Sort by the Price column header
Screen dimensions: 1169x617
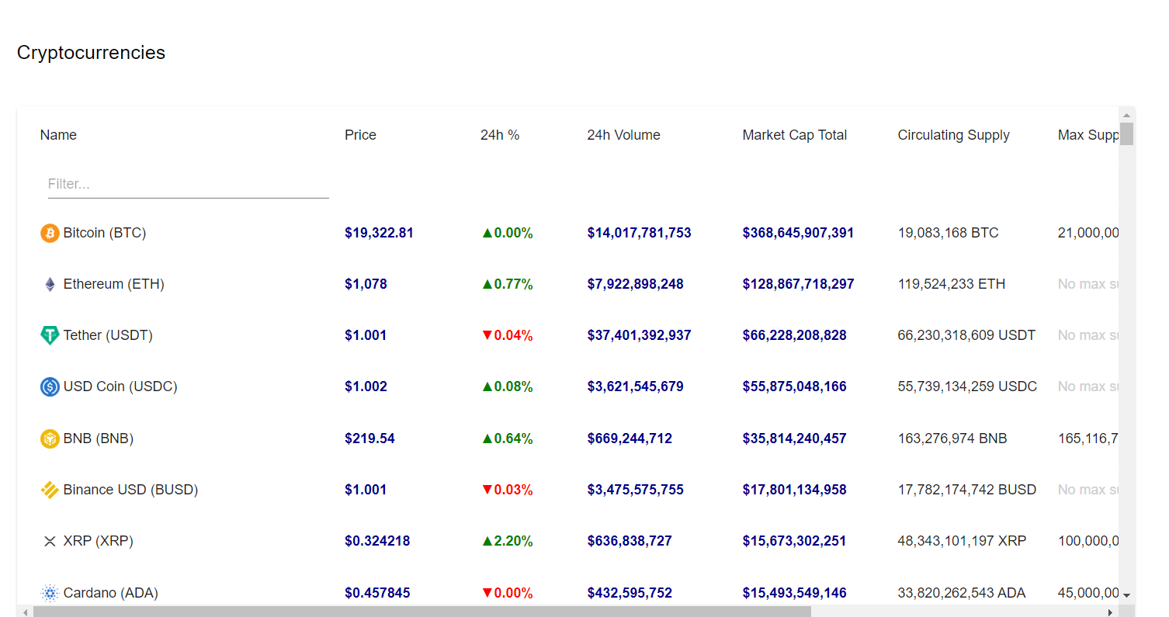pos(360,135)
